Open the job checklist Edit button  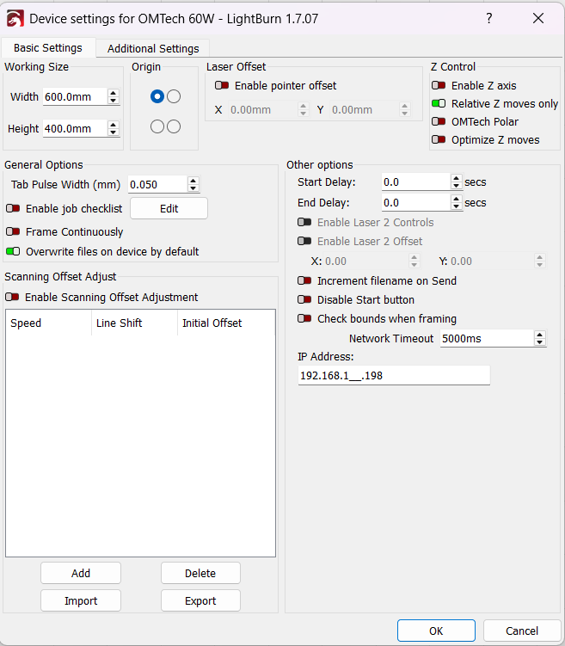[x=169, y=208]
